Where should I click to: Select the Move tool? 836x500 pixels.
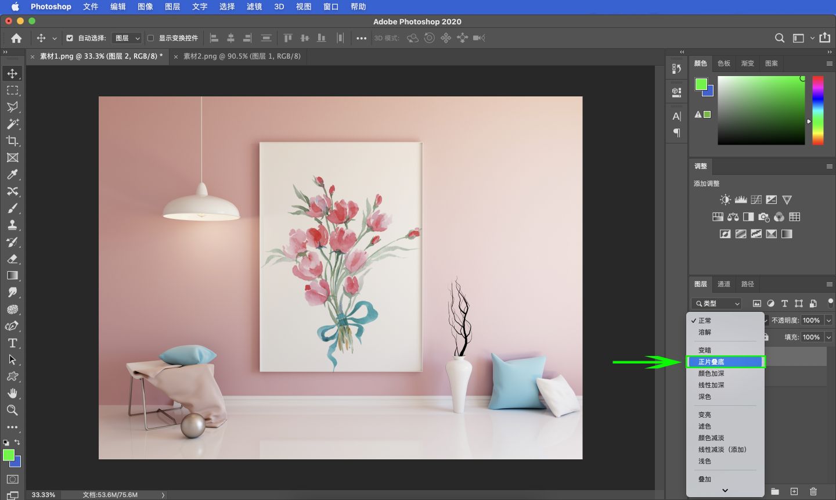tap(12, 73)
